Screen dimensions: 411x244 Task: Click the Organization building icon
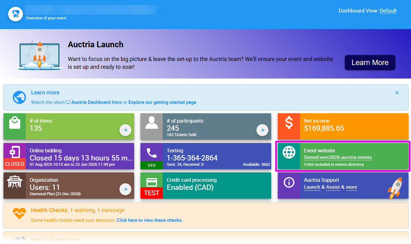click(x=15, y=182)
